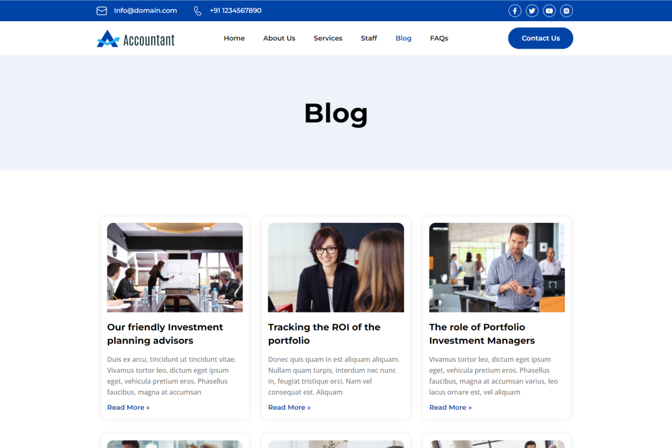The image size is (672, 448).
Task: Open the woman with glasses post image
Action: tap(336, 268)
